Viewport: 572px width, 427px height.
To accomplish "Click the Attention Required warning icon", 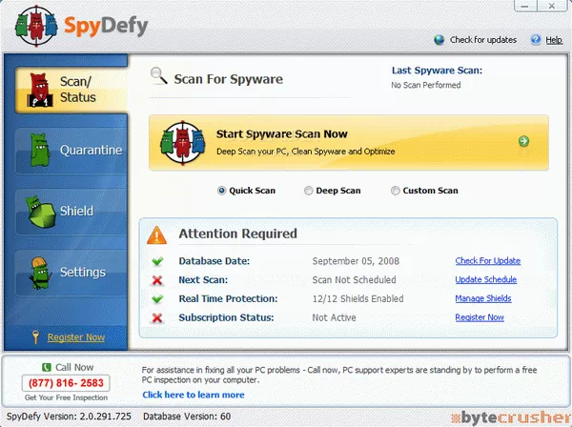I will click(x=159, y=234).
